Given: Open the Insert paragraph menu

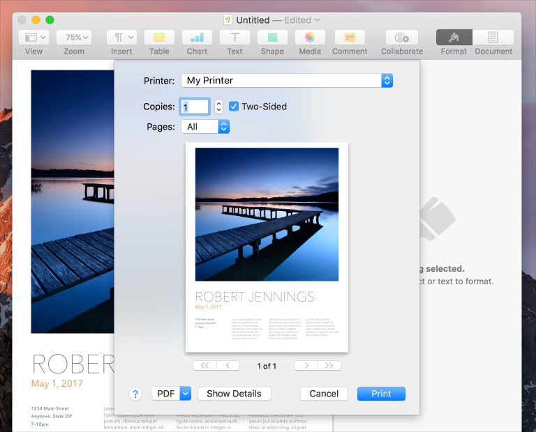Looking at the screenshot, I should tap(121, 37).
